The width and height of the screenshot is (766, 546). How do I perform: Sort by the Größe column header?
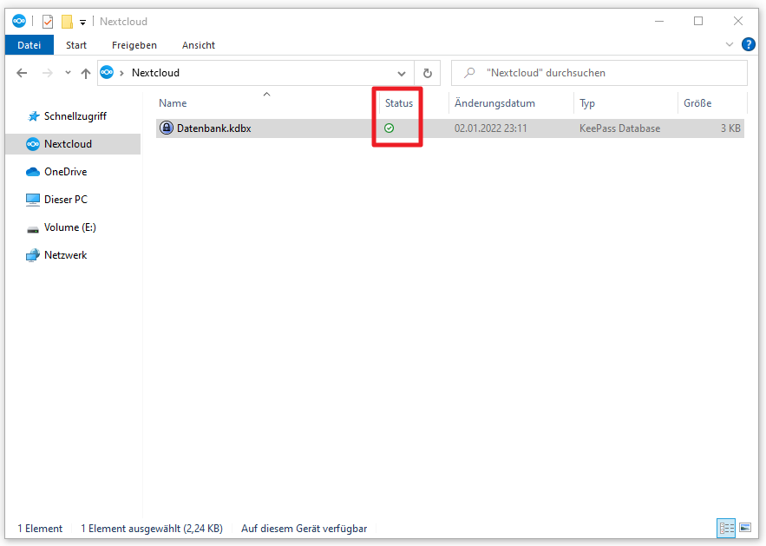697,103
